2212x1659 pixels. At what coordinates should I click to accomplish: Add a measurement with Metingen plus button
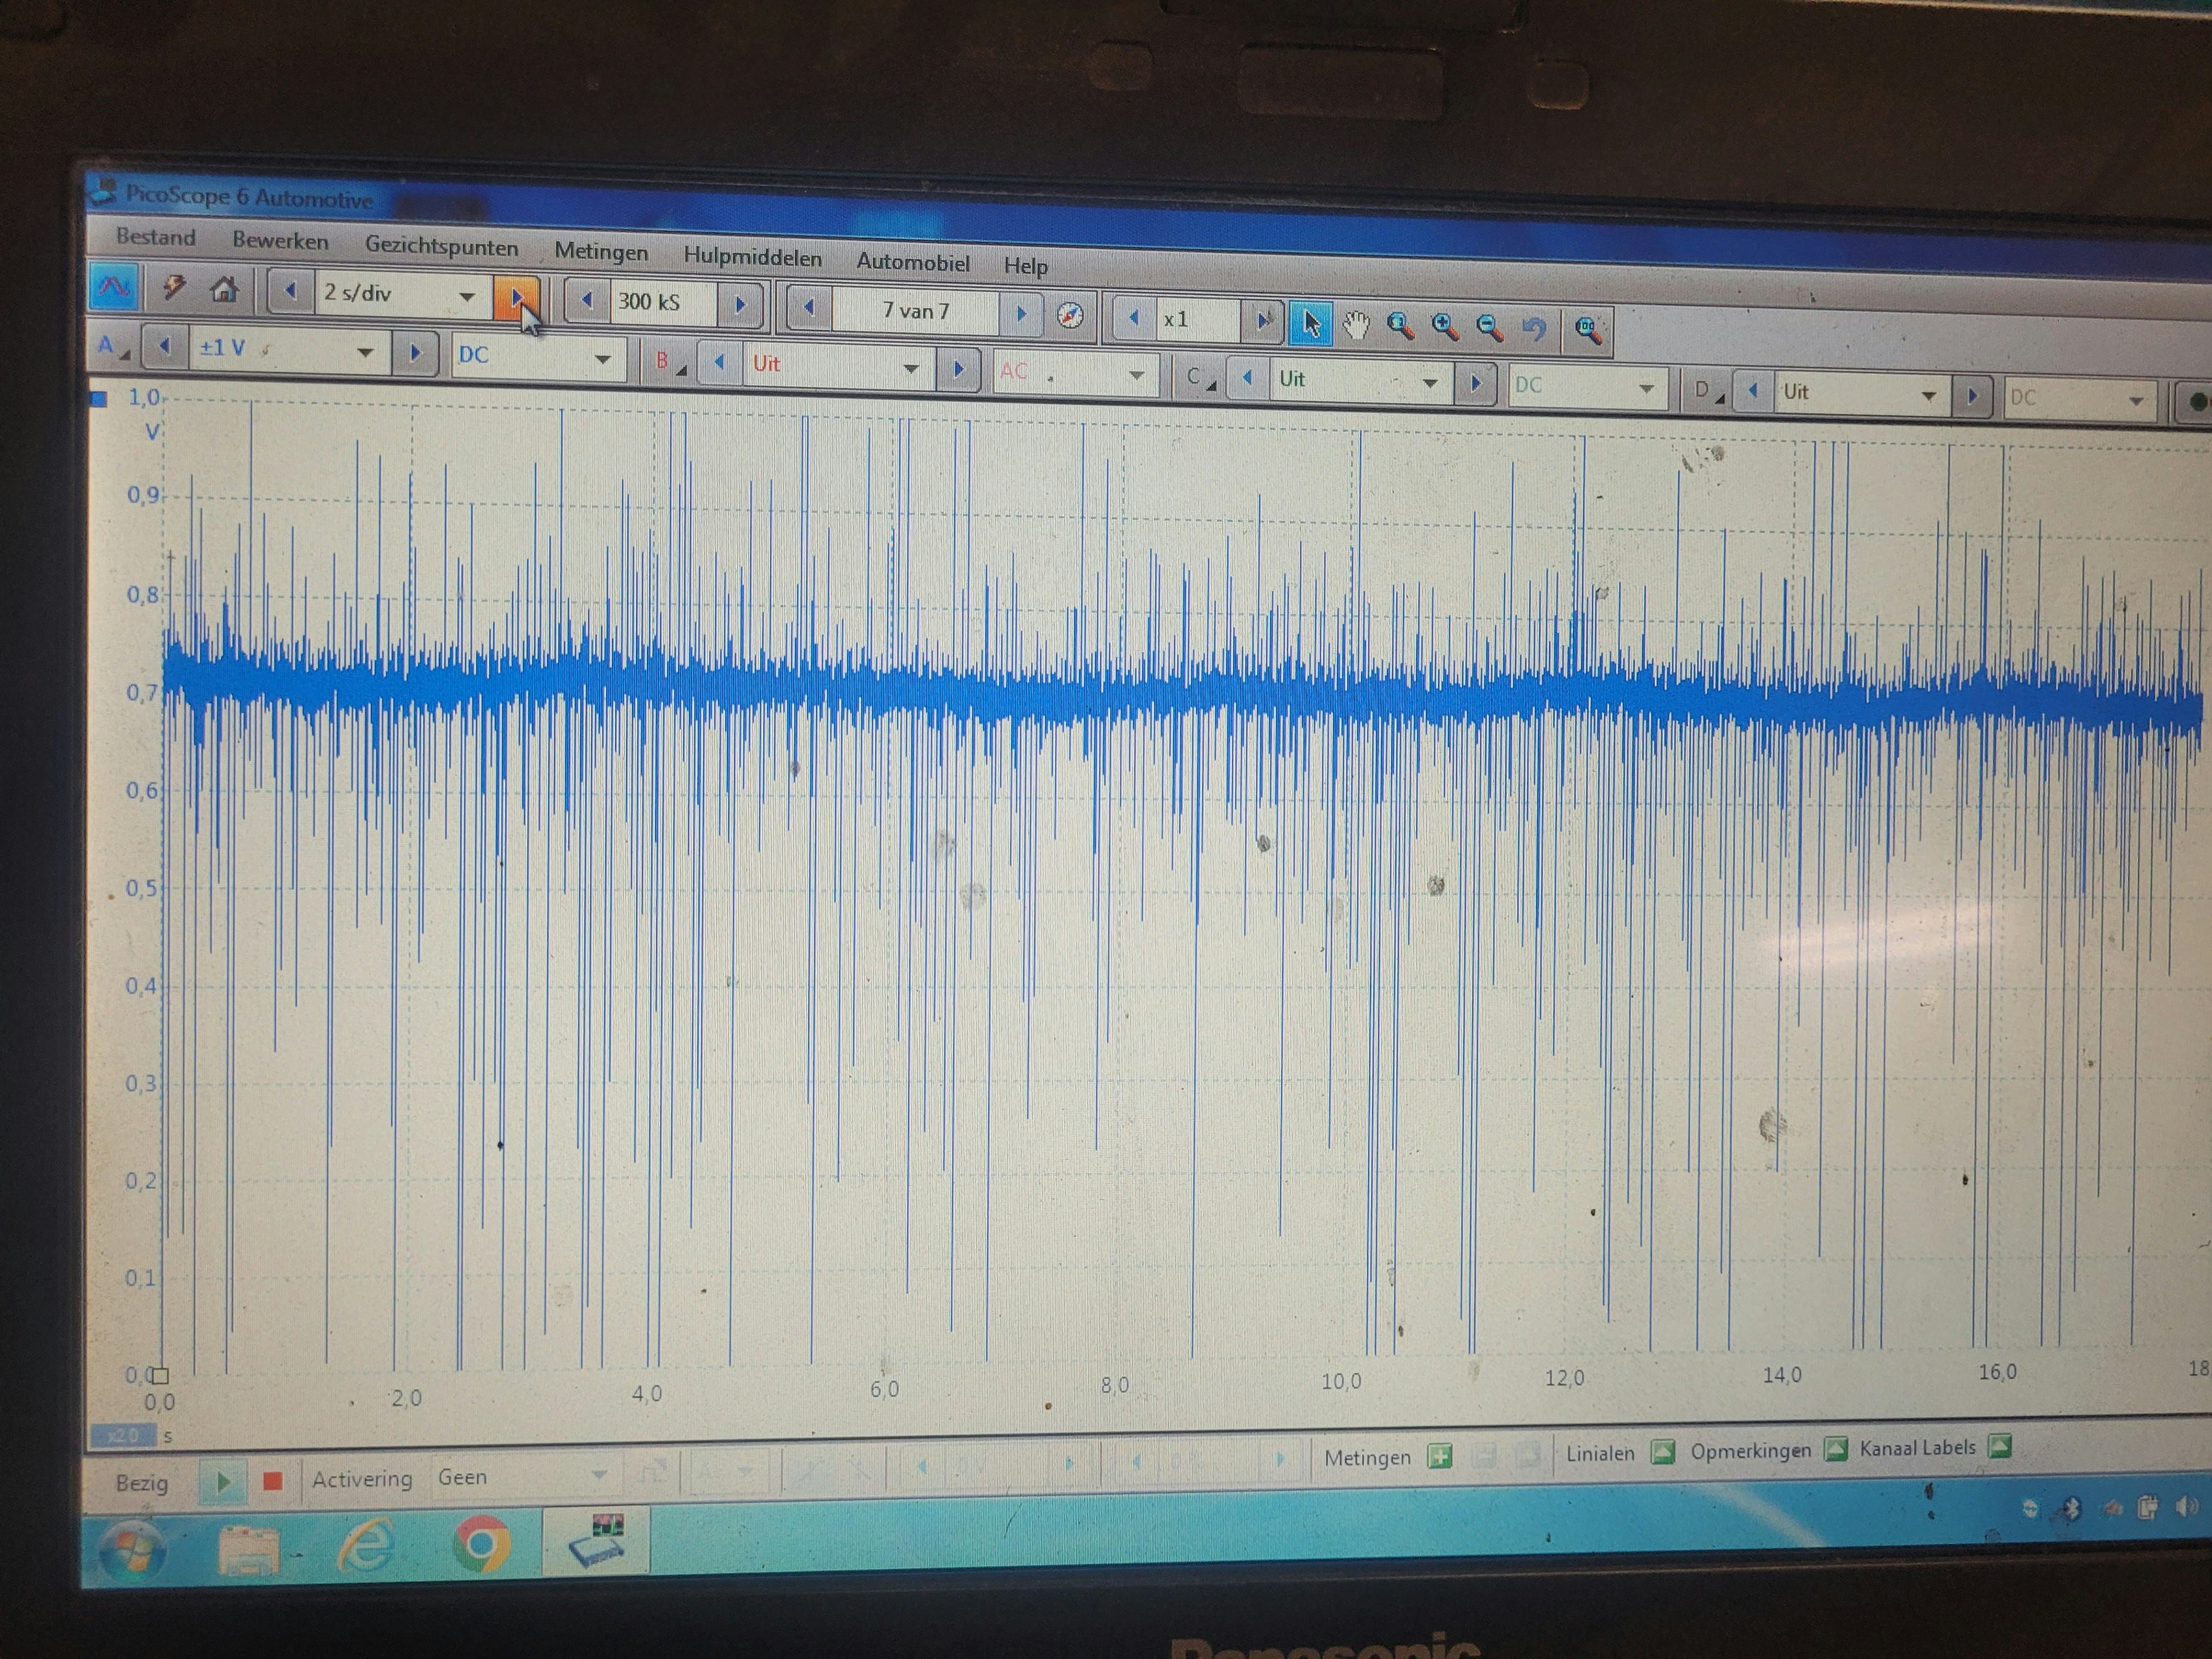[1440, 1456]
